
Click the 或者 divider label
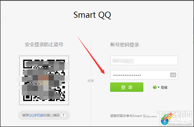[x=91, y=81]
